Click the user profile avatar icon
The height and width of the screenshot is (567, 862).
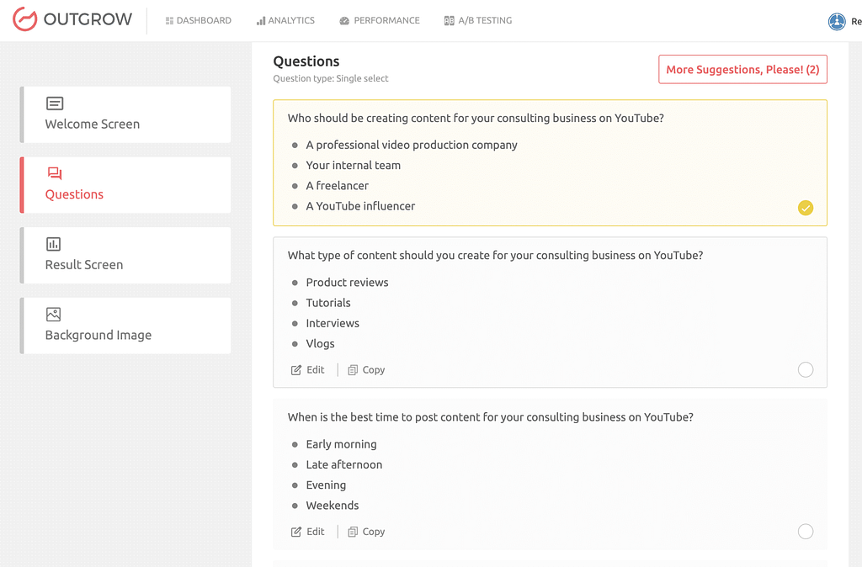[836, 22]
